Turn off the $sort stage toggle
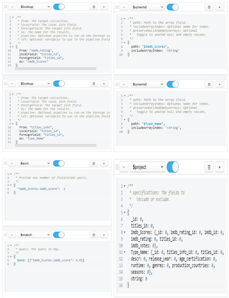The image size is (229, 298). click(59, 164)
